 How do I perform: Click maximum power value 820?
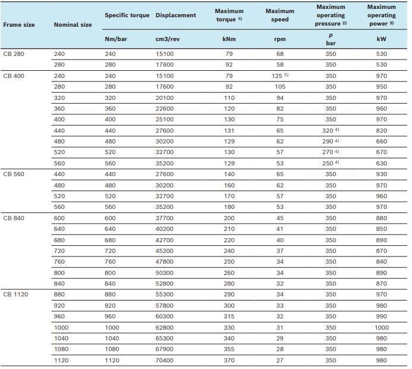click(382, 131)
